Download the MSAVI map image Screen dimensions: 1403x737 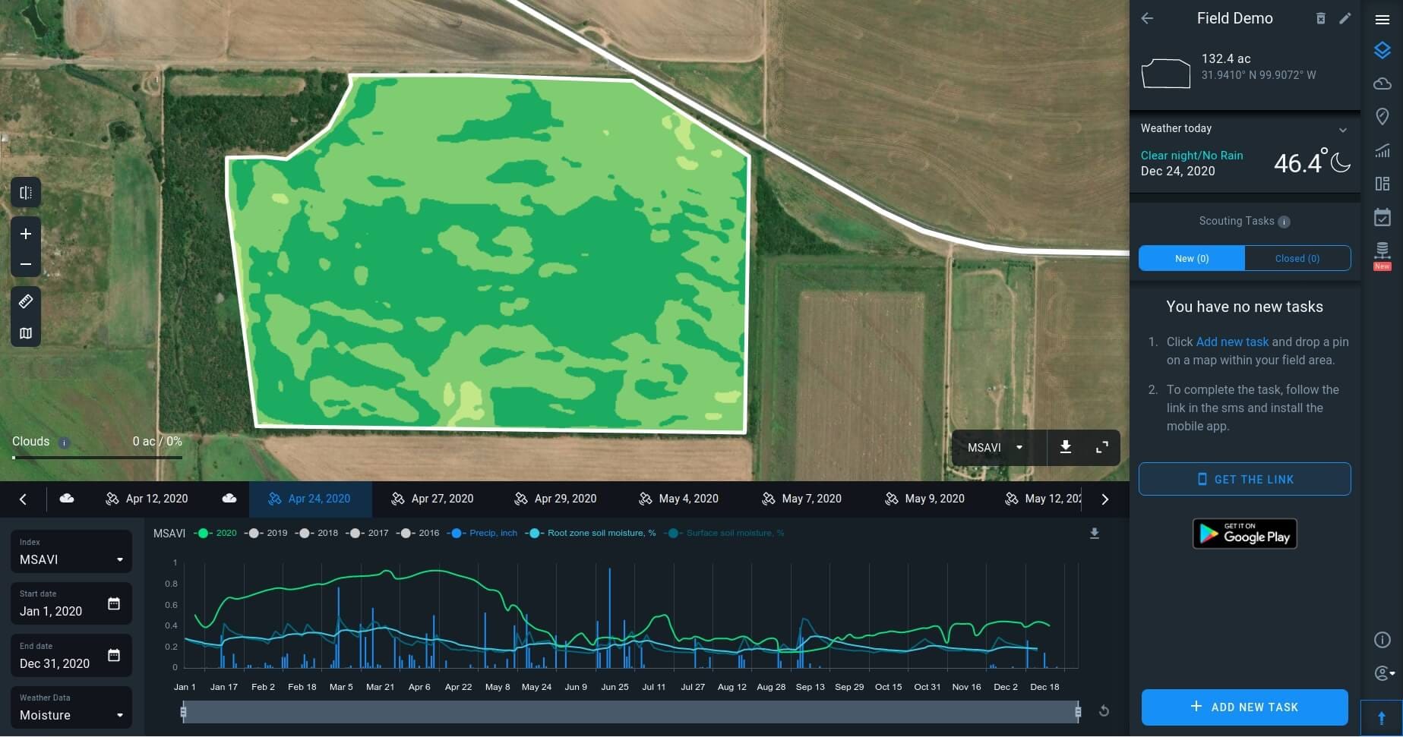pyautogui.click(x=1066, y=447)
